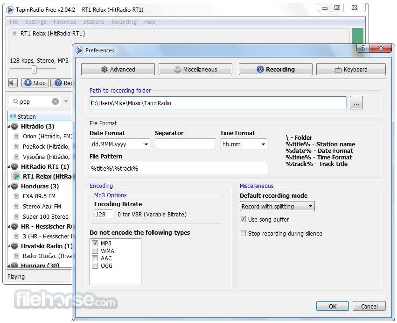Open the Help menu
This screenshot has width=397, height=323.
pyautogui.click(x=149, y=22)
